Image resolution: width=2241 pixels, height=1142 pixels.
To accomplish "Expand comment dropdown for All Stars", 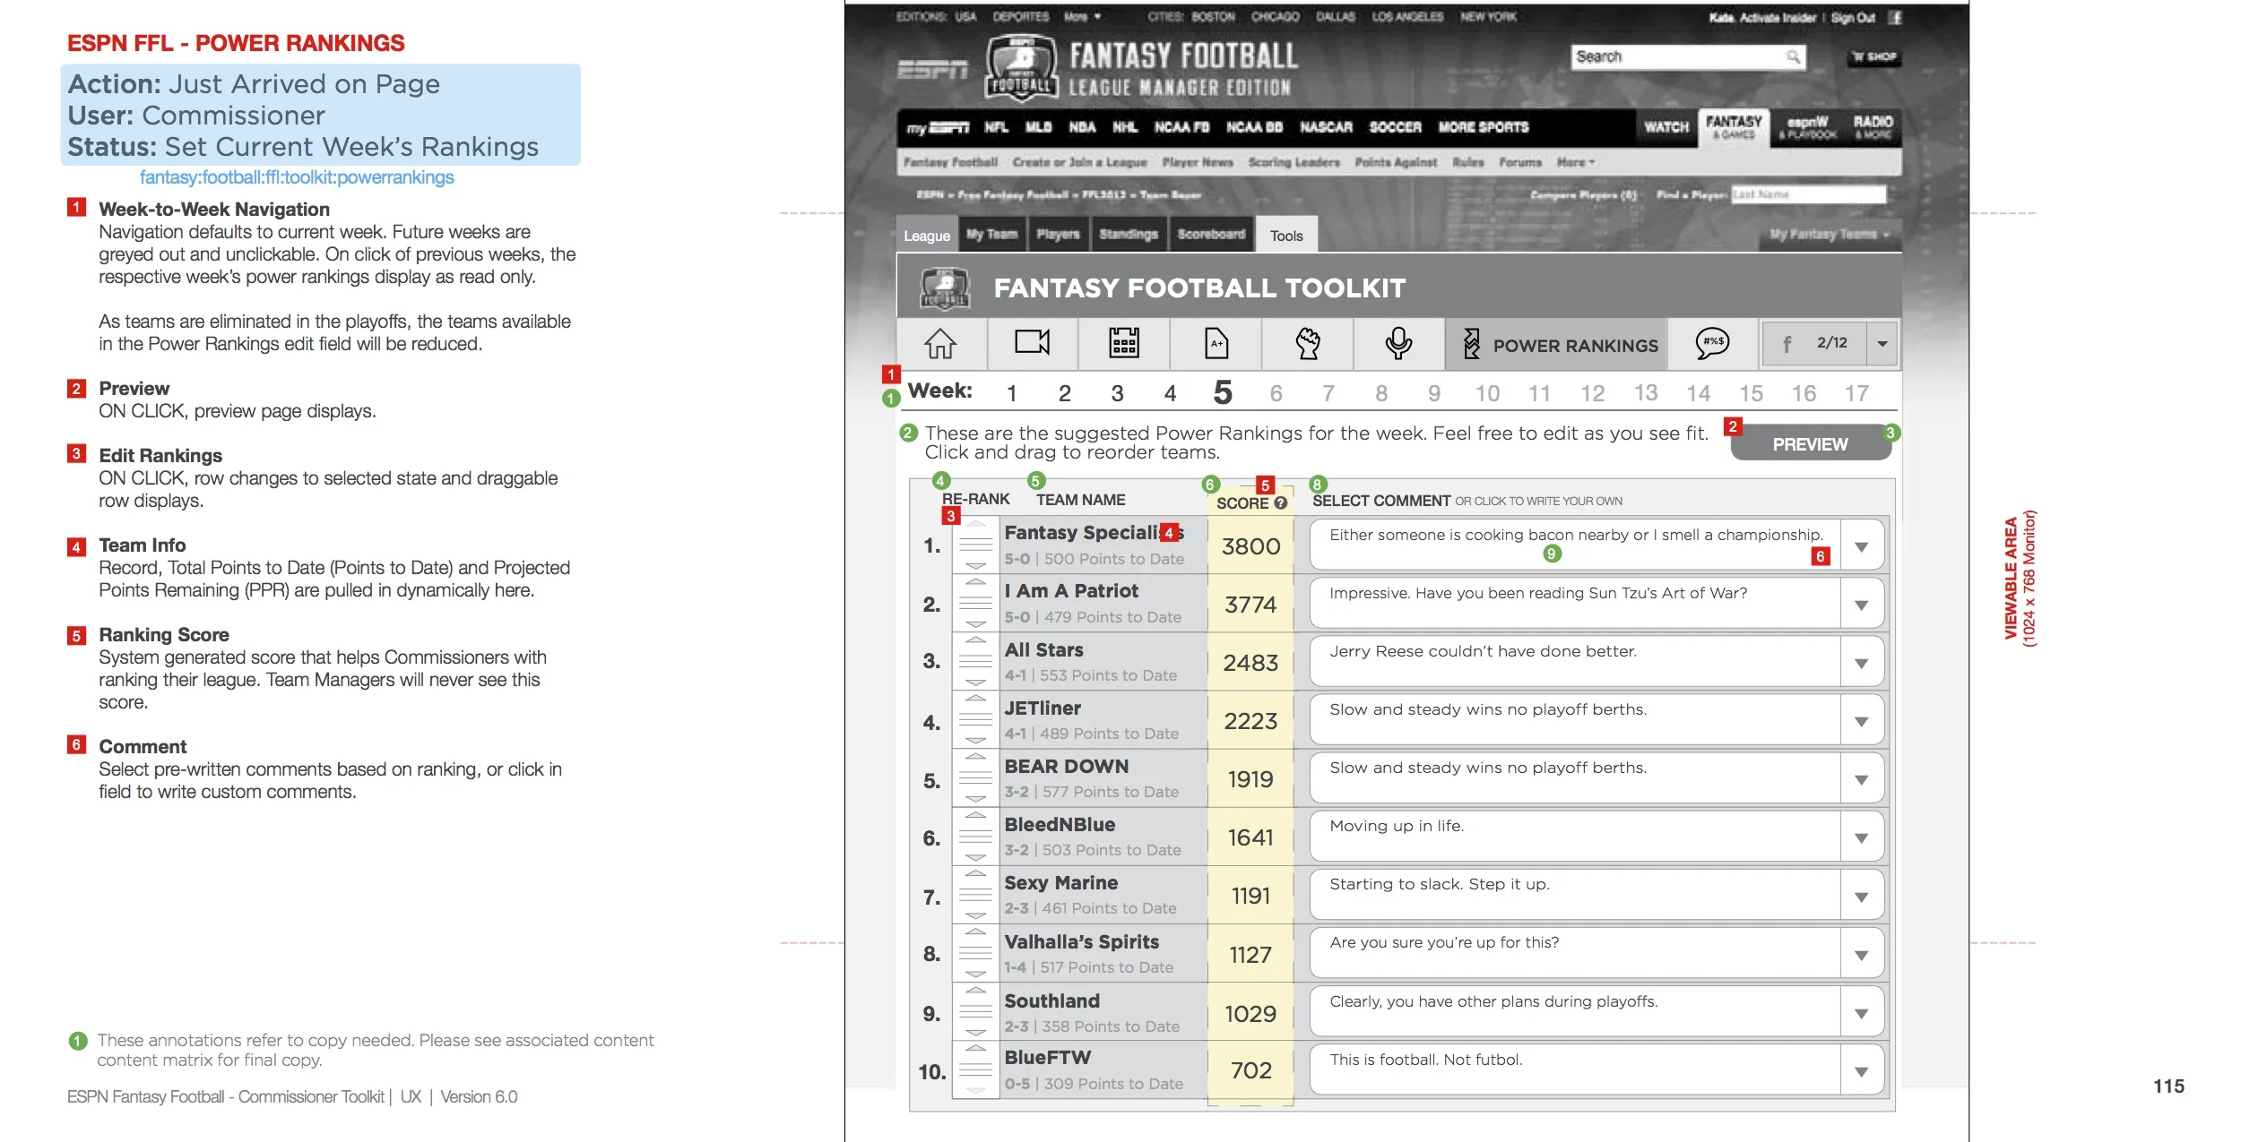I will (x=1862, y=663).
